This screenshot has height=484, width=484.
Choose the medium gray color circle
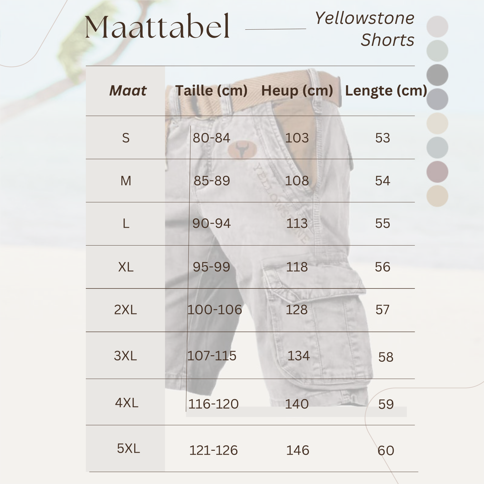(437, 75)
